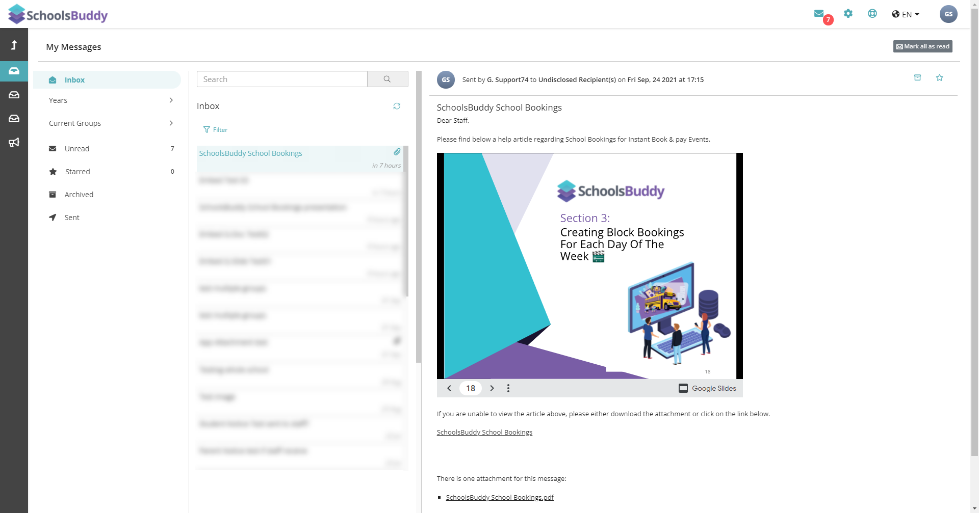The image size is (979, 513).
Task: Show Unread messages folder
Action: pos(77,149)
